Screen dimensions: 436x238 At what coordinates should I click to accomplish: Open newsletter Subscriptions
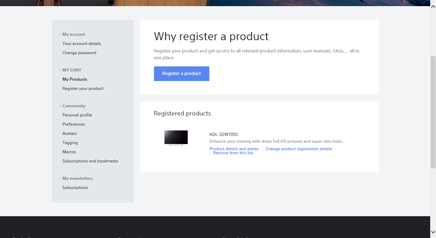75,188
